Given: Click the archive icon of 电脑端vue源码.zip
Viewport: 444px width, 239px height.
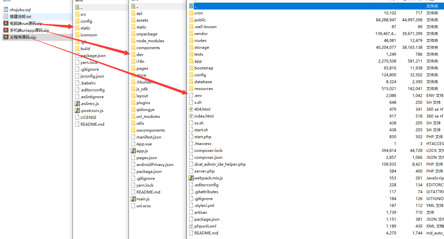Looking at the screenshot, I should click(x=6, y=23).
